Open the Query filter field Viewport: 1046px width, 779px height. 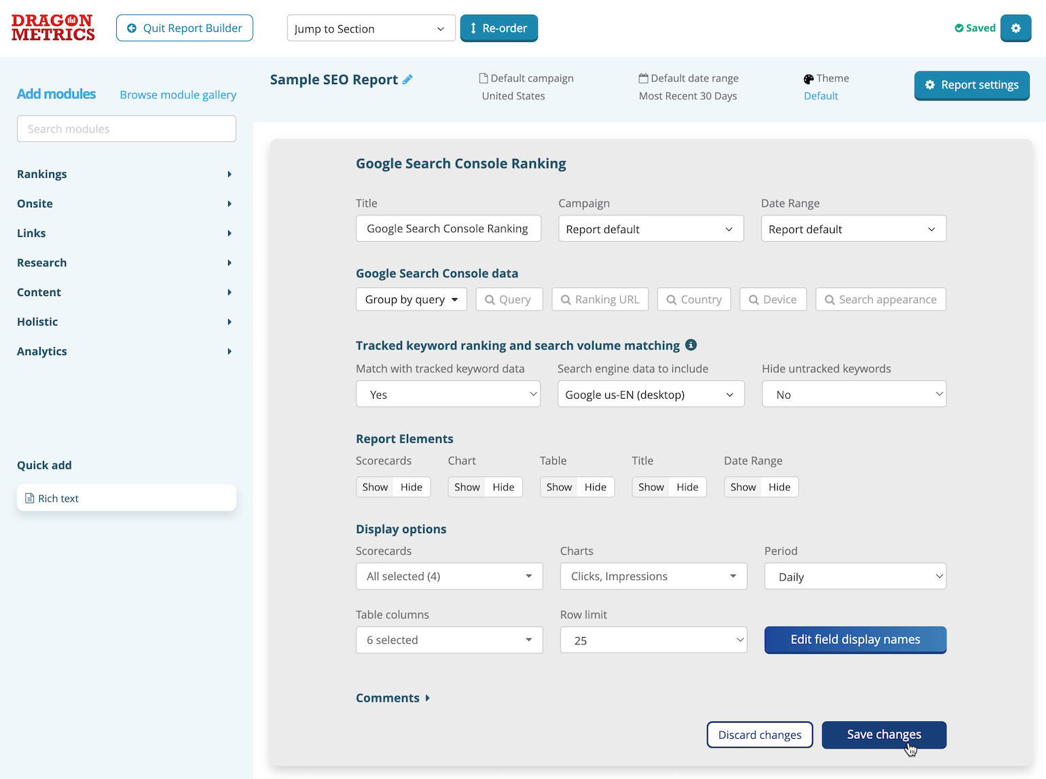coord(509,299)
